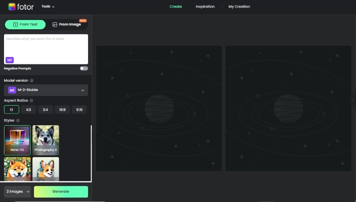
Task: Switch to the From Image tab
Action: [67, 24]
